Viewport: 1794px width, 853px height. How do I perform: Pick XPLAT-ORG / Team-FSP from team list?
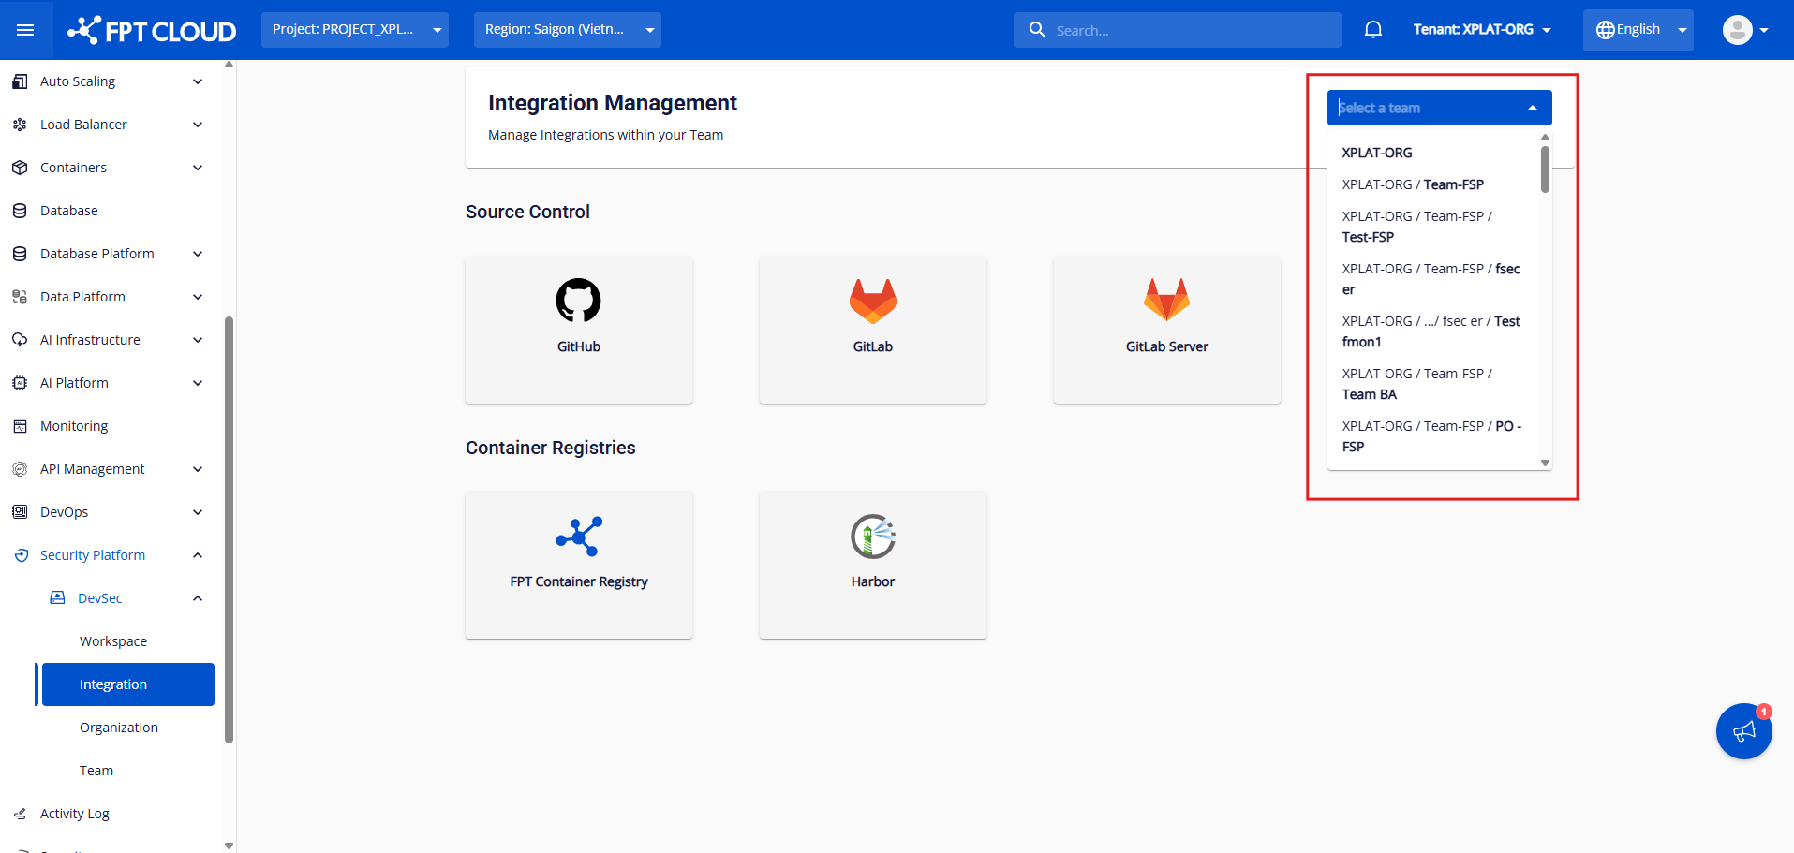[x=1413, y=184]
